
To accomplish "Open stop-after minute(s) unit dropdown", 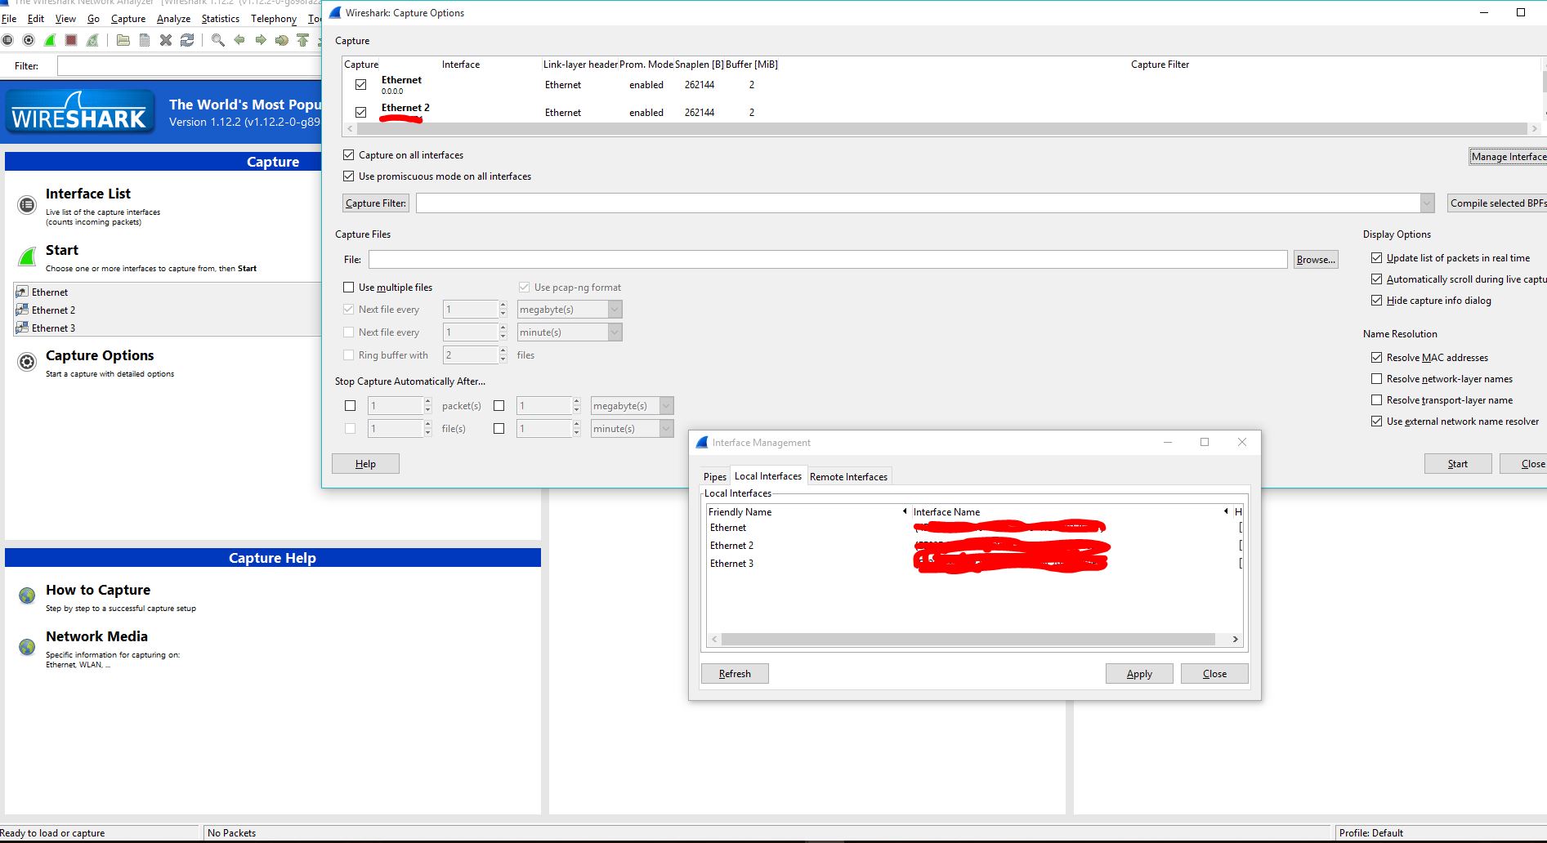I will (x=666, y=429).
